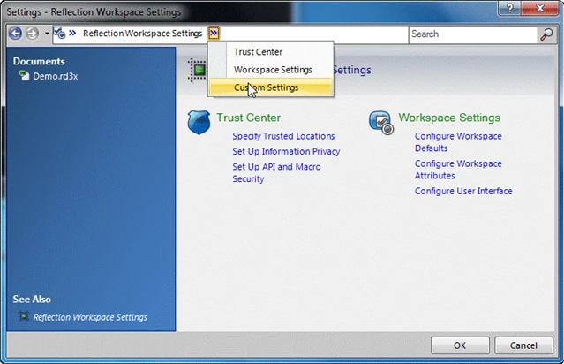Image resolution: width=564 pixels, height=364 pixels.
Task: Open the navigation history dropdown arrow
Action: (47, 34)
